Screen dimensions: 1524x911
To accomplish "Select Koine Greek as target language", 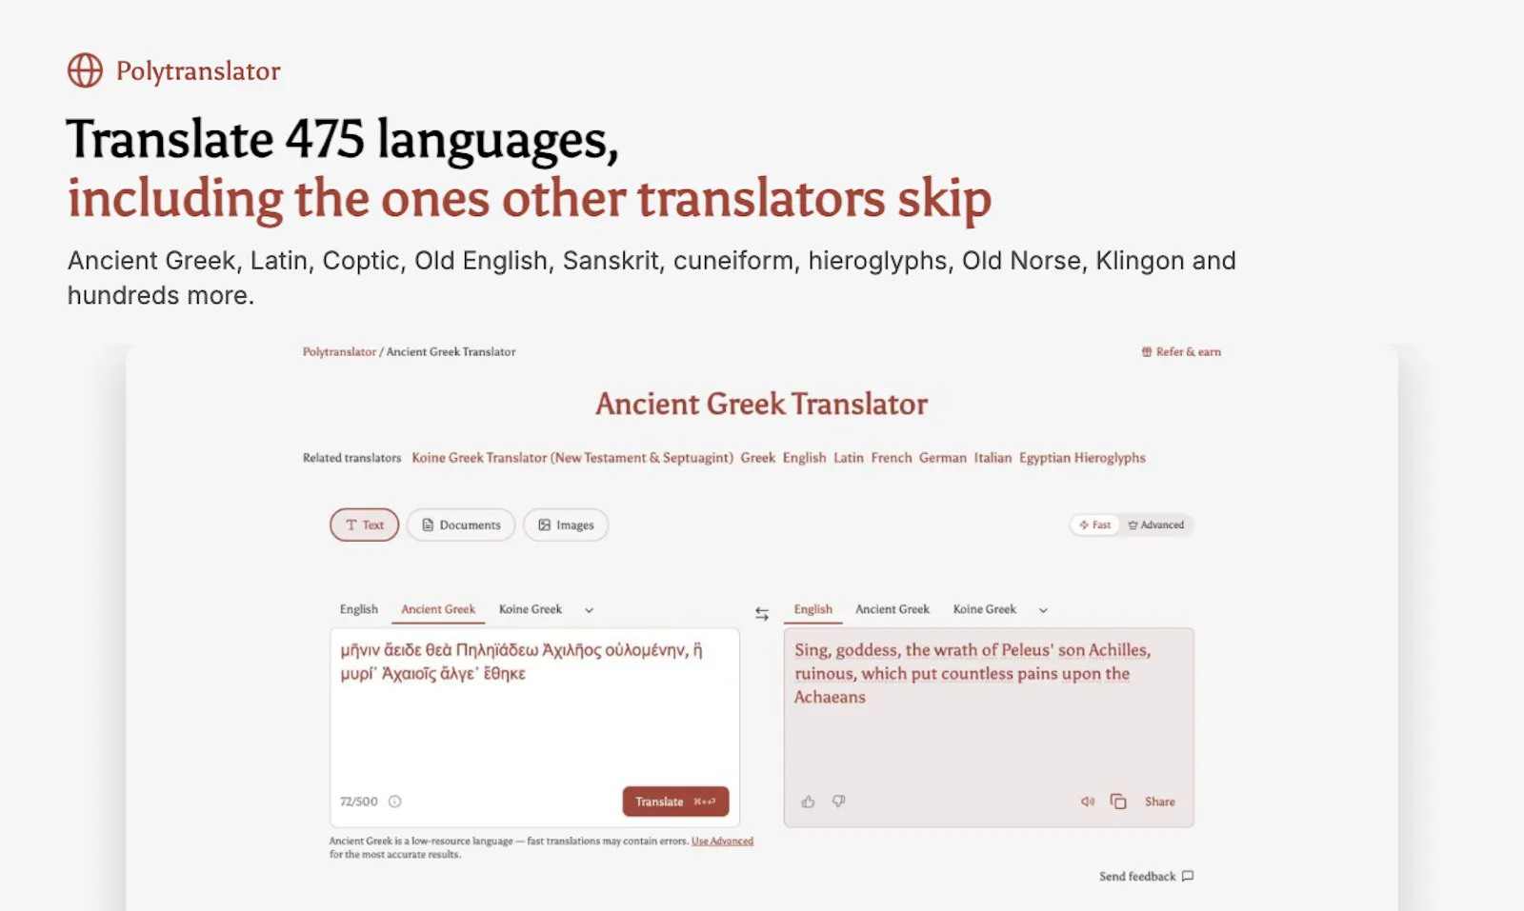I will [985, 609].
